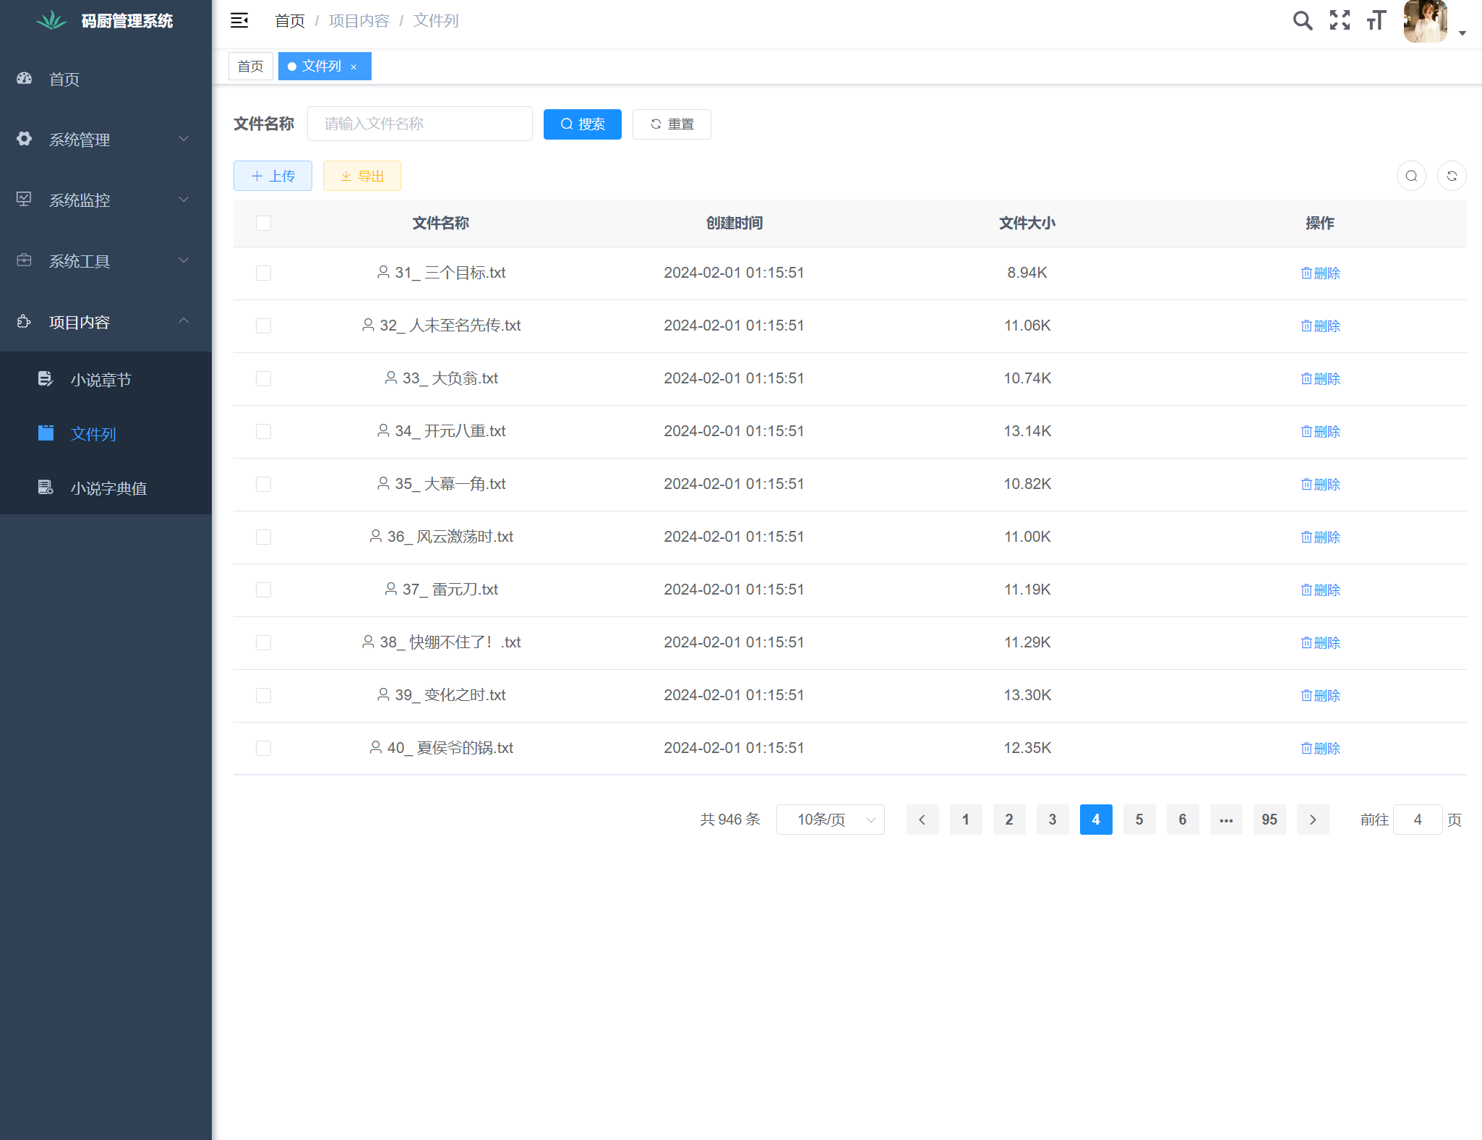Go to page 1
Screen dimensions: 1482x1140
pyautogui.click(x=966, y=820)
